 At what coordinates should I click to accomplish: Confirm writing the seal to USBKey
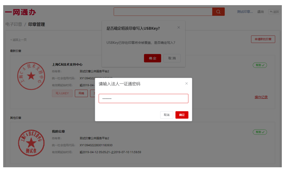(x=152, y=58)
